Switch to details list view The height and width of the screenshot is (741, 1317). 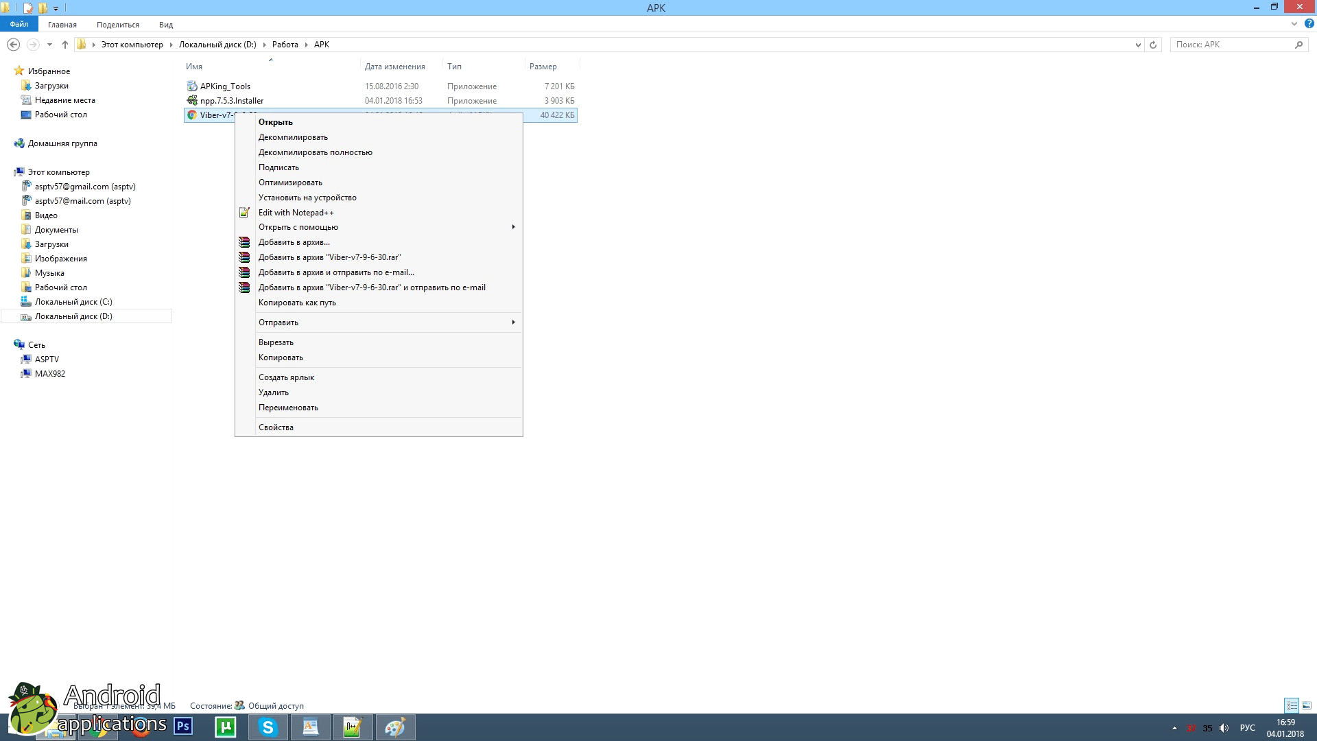[1292, 705]
